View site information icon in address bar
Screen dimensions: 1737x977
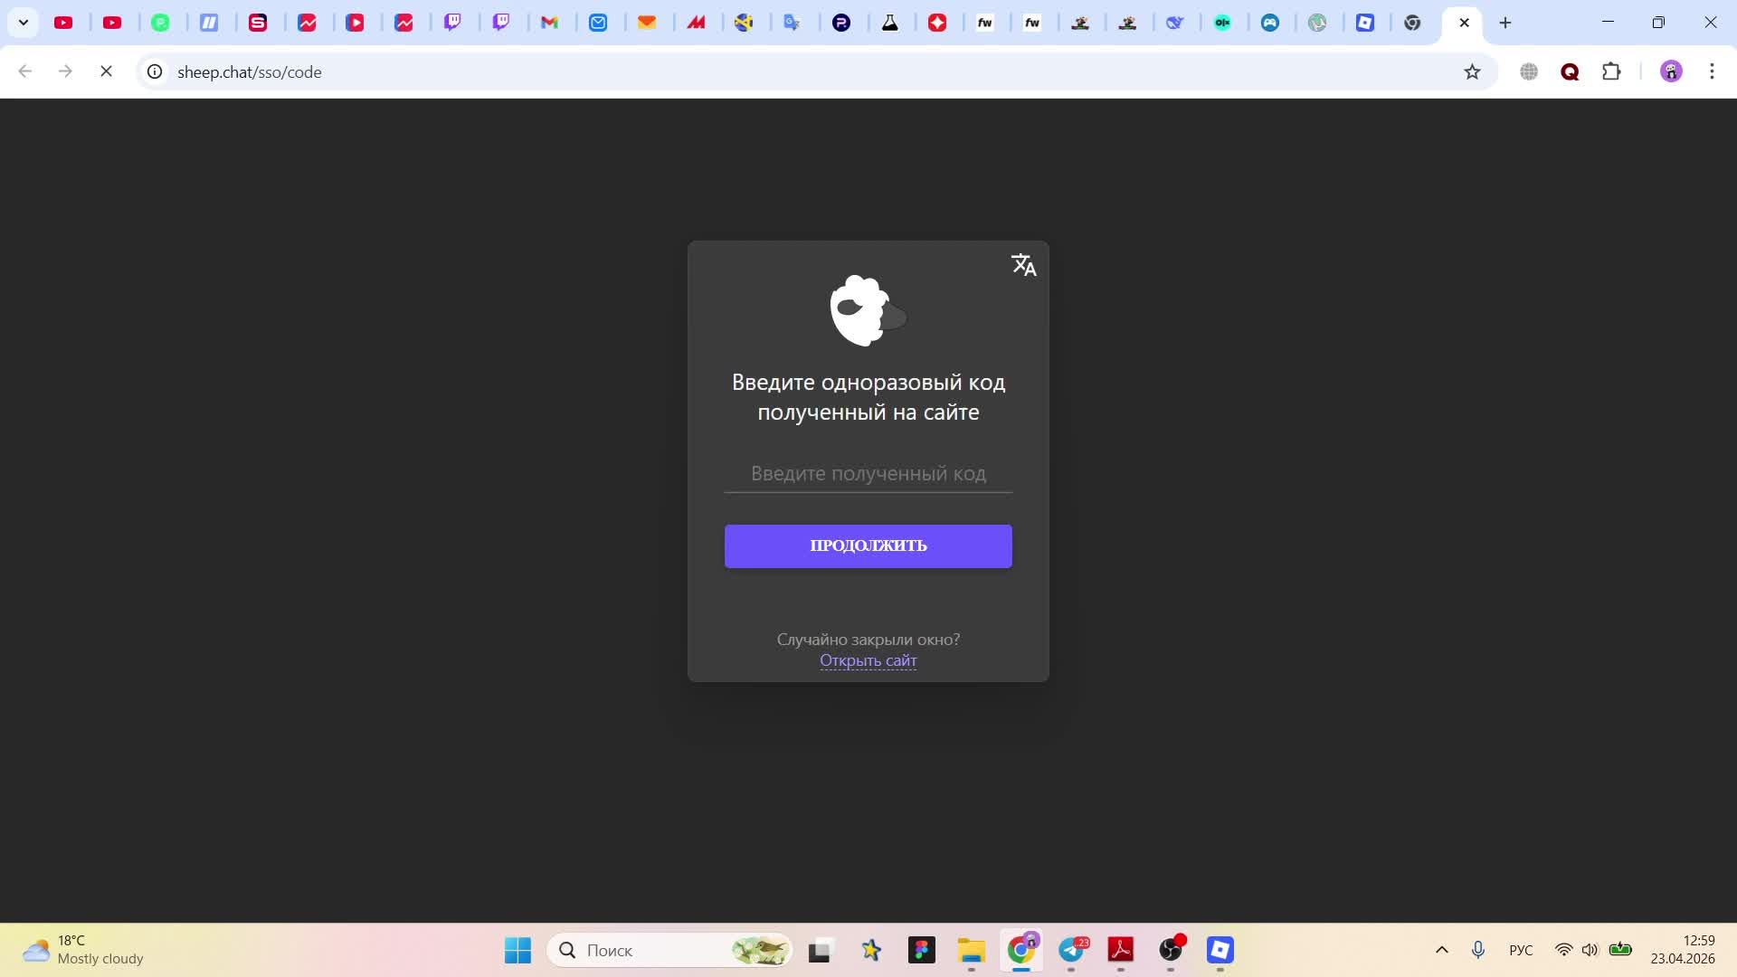pos(156,72)
